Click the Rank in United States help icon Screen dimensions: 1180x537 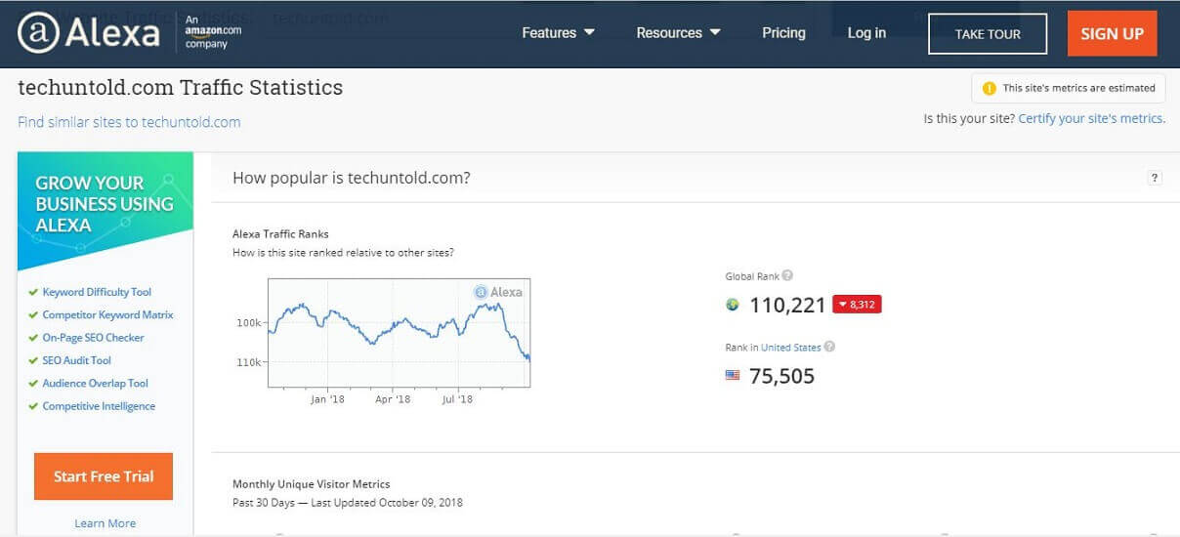pos(829,347)
